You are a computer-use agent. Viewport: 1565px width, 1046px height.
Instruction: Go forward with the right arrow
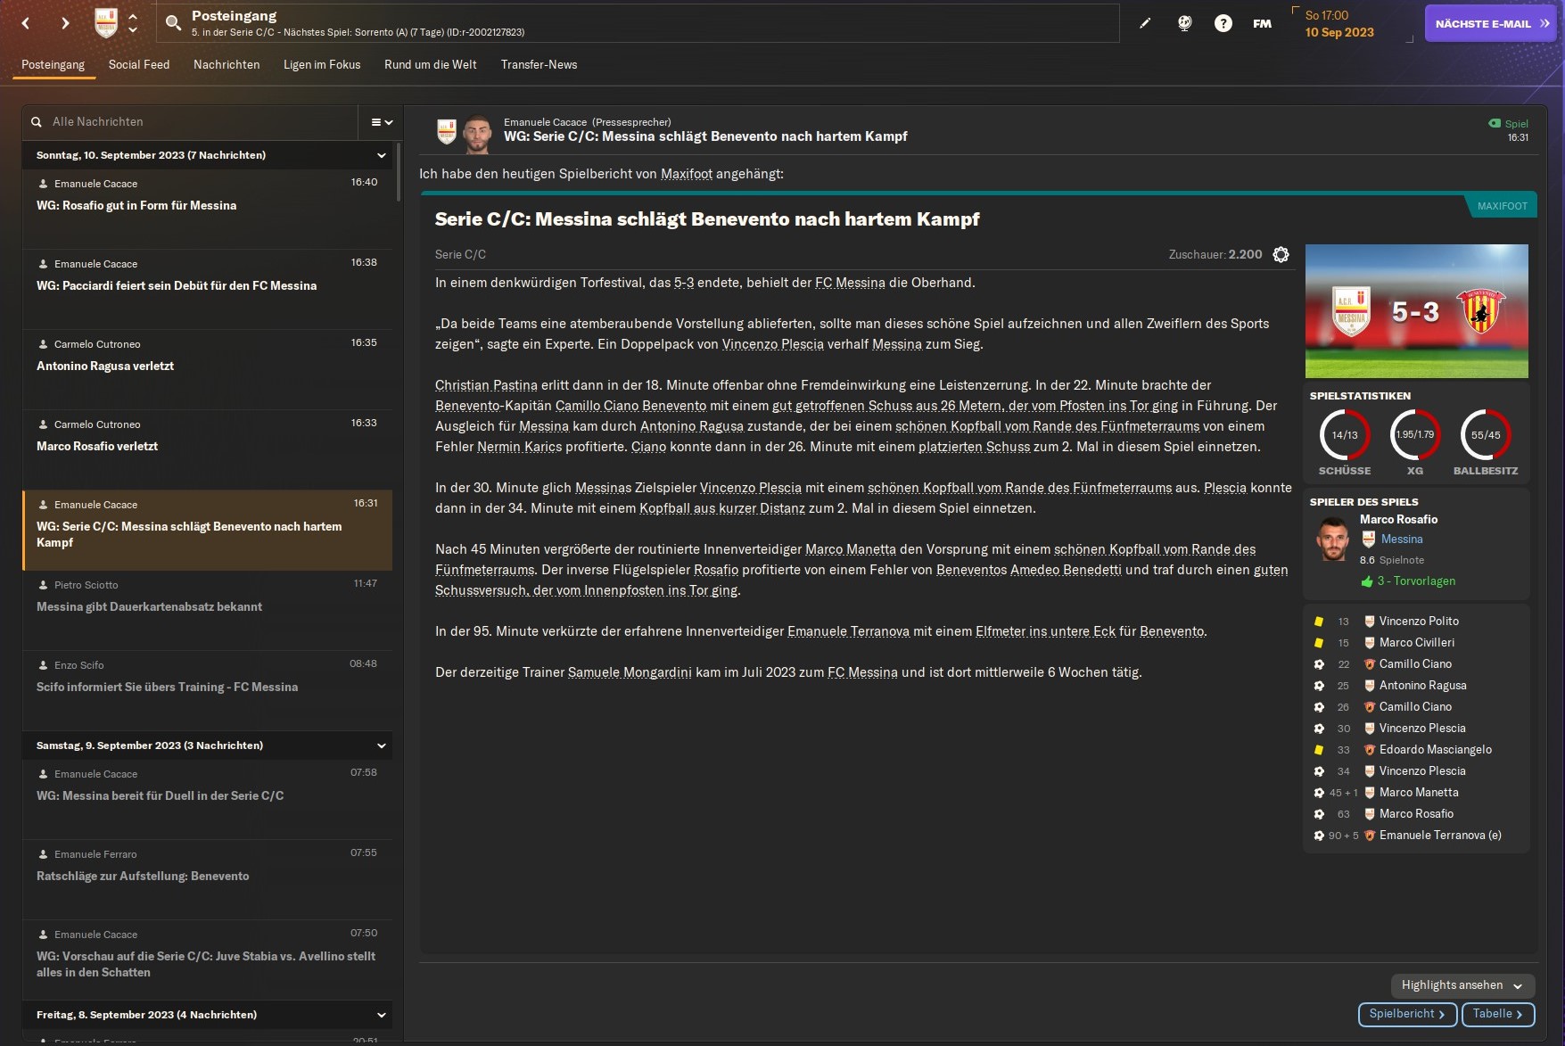[x=64, y=23]
